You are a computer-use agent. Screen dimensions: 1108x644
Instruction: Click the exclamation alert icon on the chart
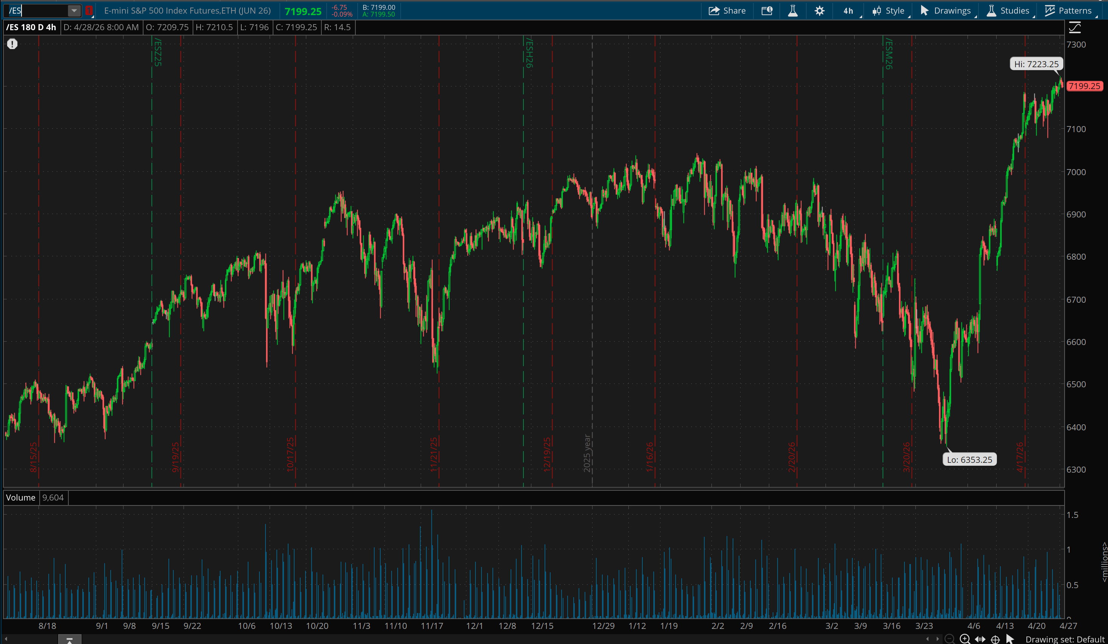click(12, 44)
